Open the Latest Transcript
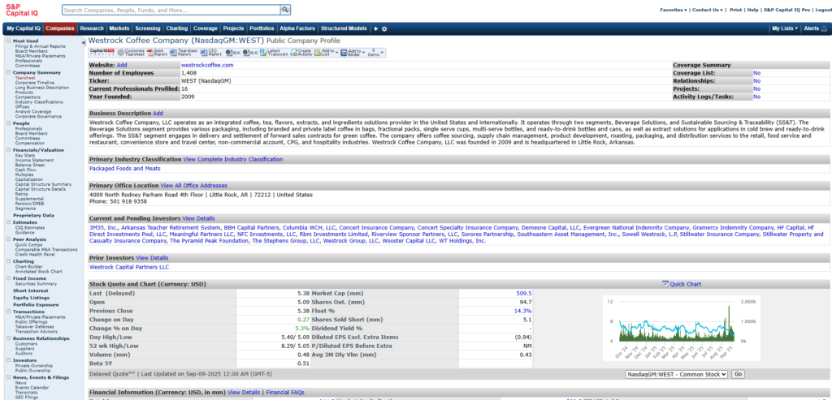Image resolution: width=832 pixels, height=400 pixels. click(269, 52)
